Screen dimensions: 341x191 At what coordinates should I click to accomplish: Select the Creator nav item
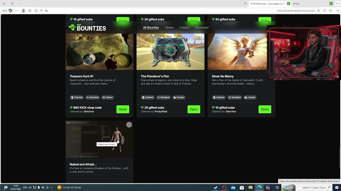tap(184, 28)
